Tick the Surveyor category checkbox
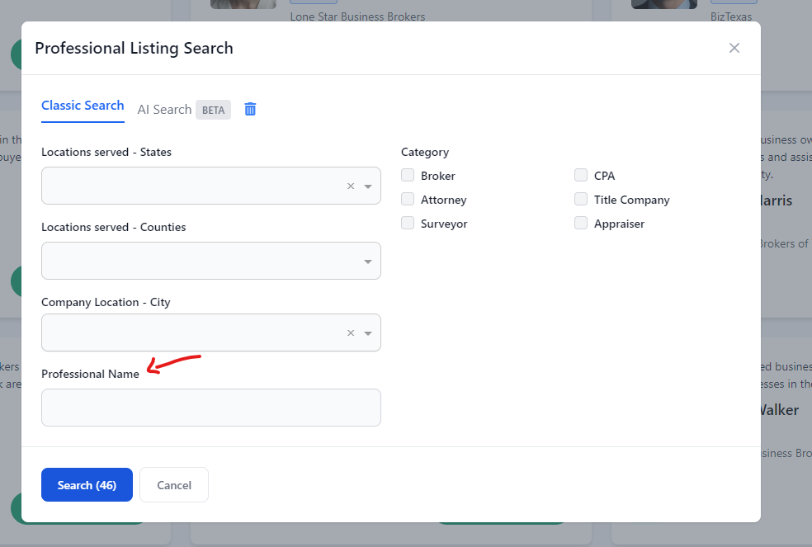The image size is (812, 547). pos(408,223)
